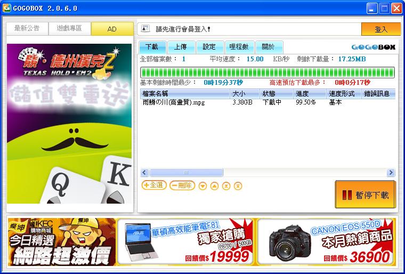The image size is (405, 274).
Task: Click the green download progress bar
Action: (268, 72)
